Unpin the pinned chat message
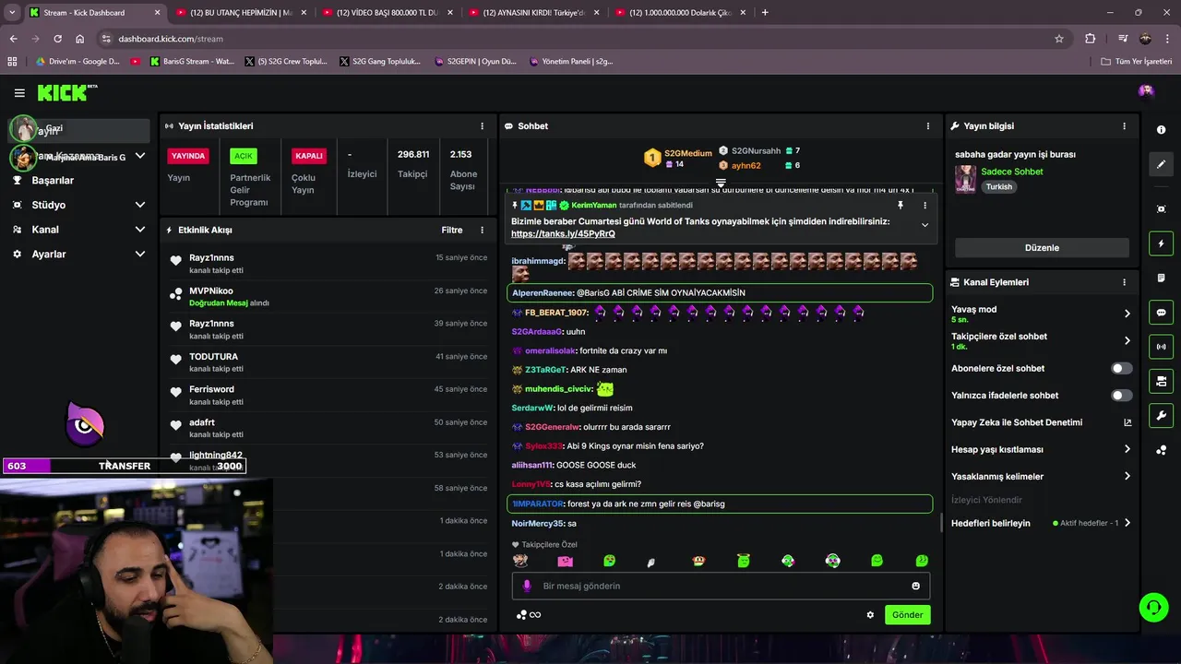 (901, 206)
